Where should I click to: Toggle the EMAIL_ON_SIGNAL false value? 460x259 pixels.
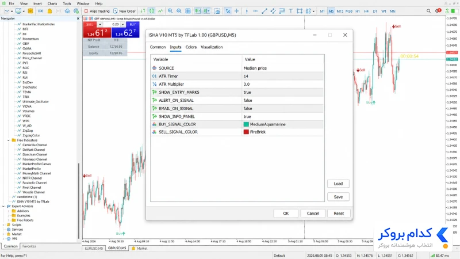pos(283,108)
